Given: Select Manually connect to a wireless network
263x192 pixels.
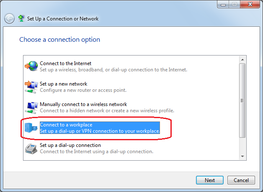Looking at the screenshot, I should point(83,104).
